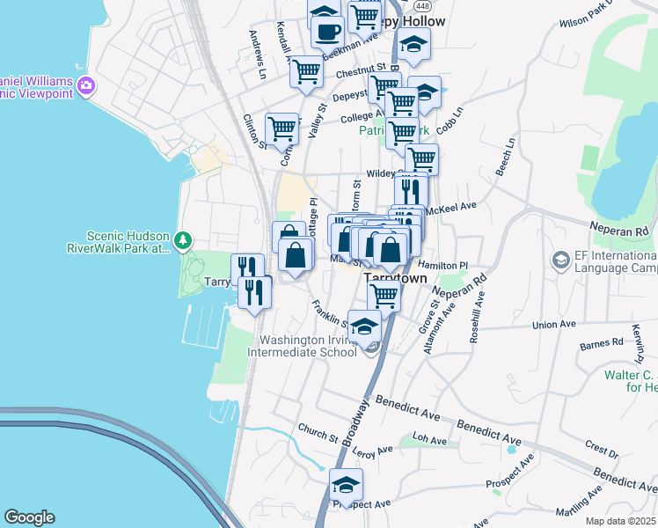Select the graduation cap marker near Cobb Ln
Image resolution: width=658 pixels, height=528 pixels.
(x=429, y=94)
